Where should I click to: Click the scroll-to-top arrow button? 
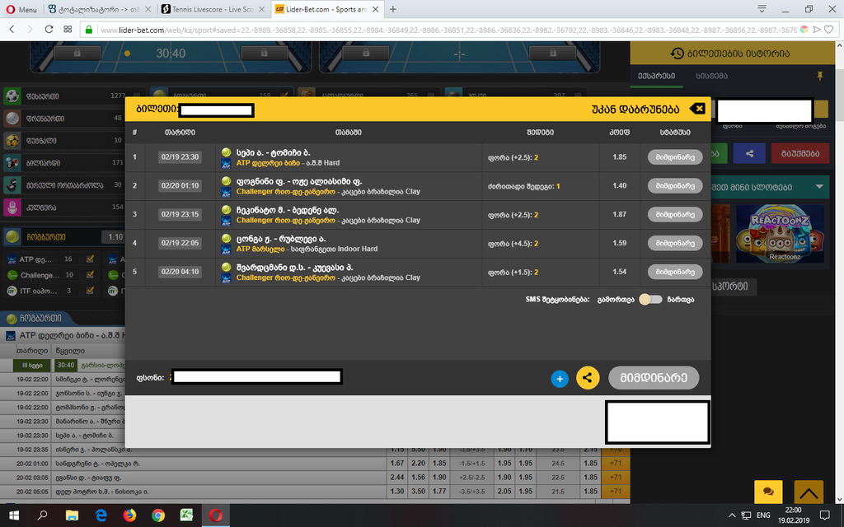pos(809,492)
